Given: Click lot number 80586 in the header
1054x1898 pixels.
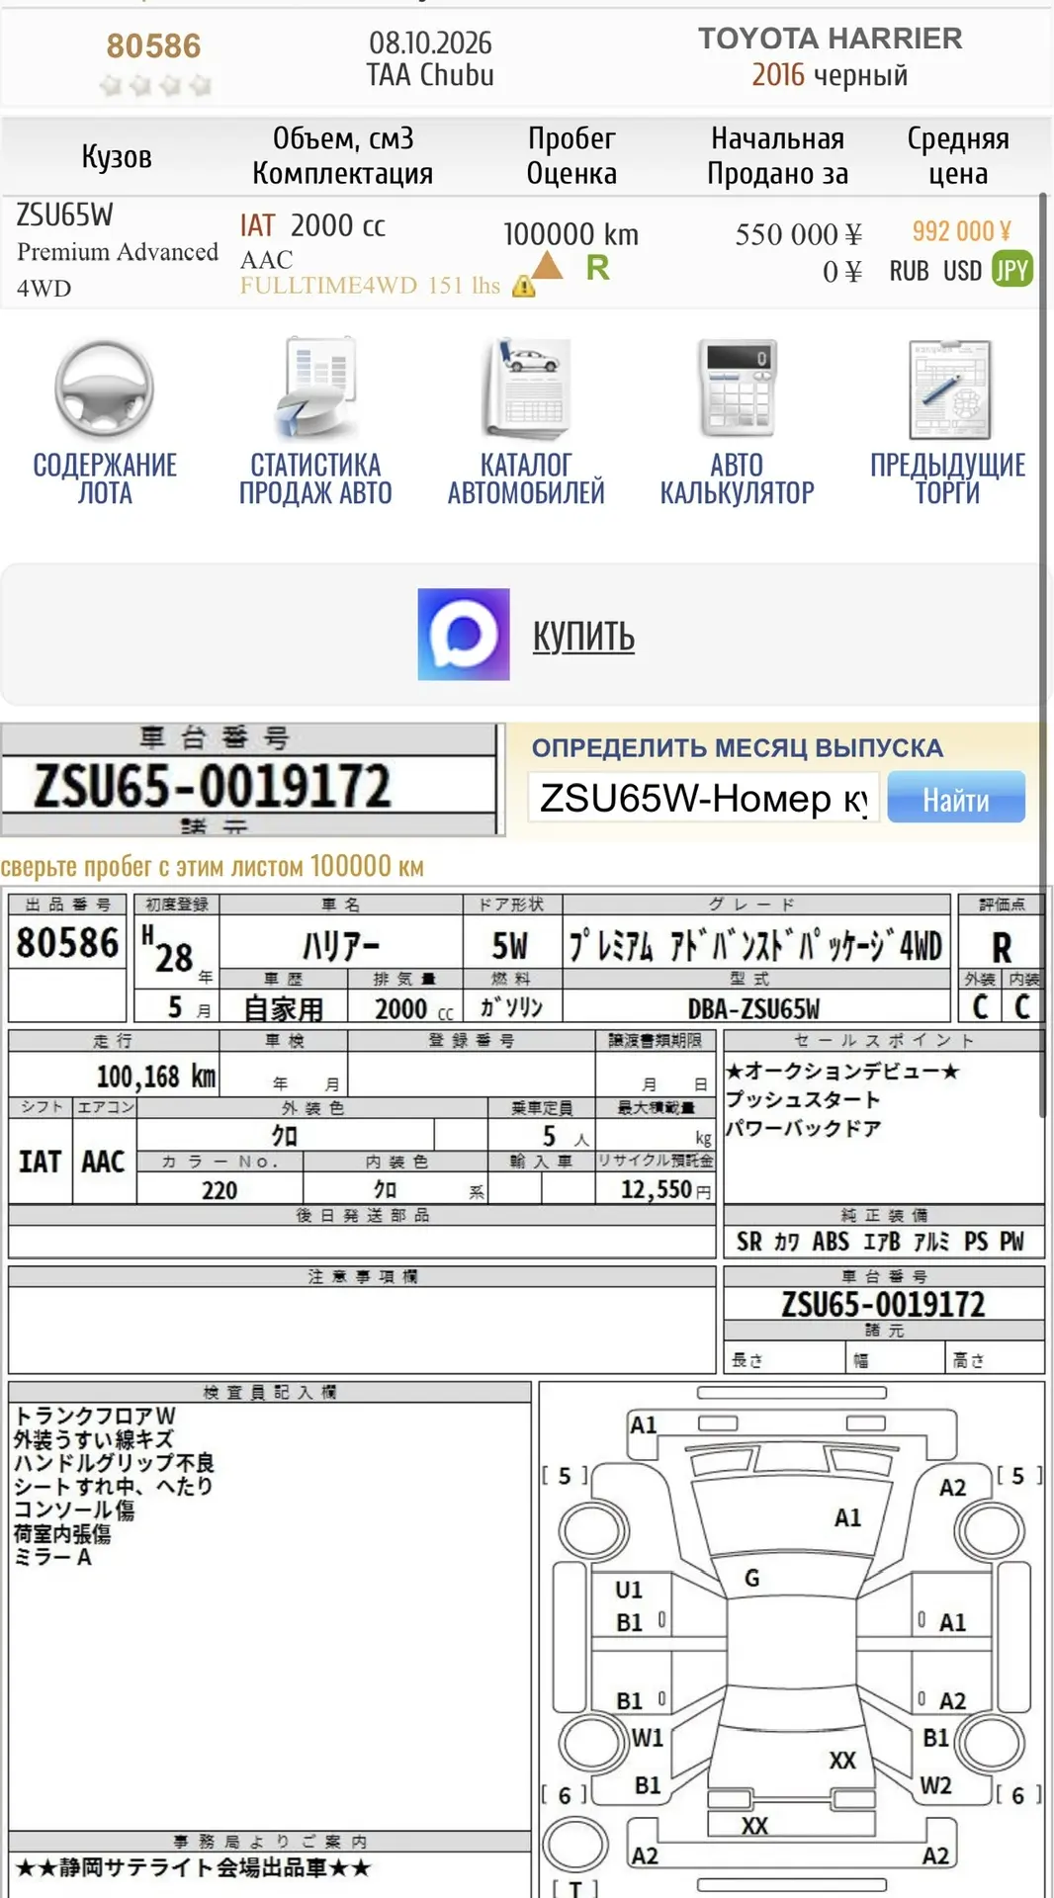Looking at the screenshot, I should 153,45.
